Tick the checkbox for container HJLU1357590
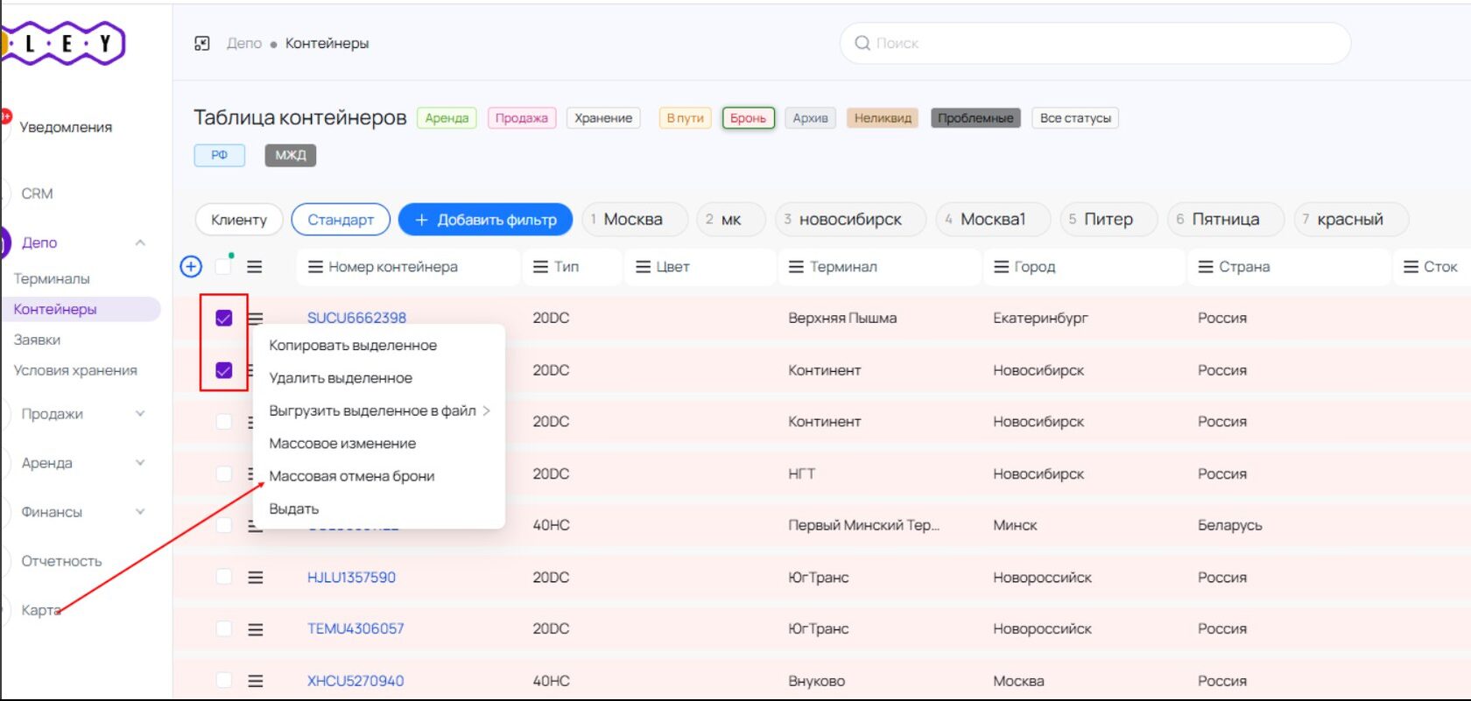The height and width of the screenshot is (701, 1471). point(224,577)
